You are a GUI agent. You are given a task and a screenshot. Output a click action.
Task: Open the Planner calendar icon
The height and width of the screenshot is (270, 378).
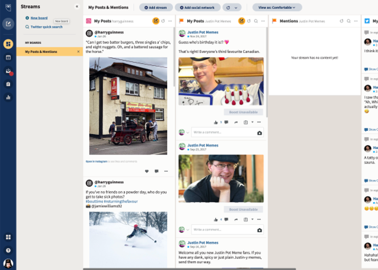point(8,58)
